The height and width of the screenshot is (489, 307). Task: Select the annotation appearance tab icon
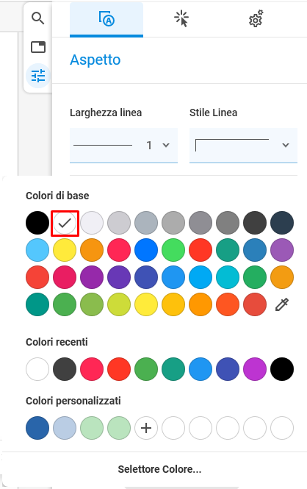tap(106, 18)
